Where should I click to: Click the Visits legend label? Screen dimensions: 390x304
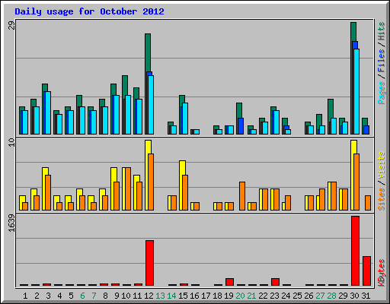382,165
